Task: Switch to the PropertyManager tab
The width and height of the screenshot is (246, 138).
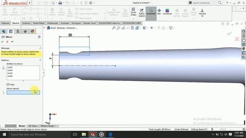Action: click(11, 31)
